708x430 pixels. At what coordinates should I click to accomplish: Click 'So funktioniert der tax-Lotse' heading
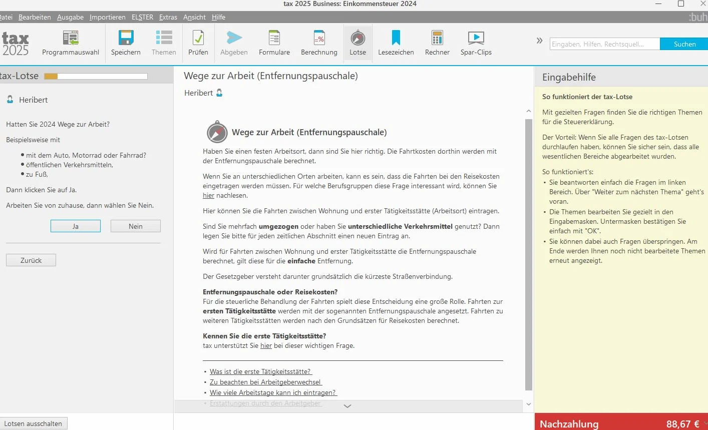[x=587, y=97]
